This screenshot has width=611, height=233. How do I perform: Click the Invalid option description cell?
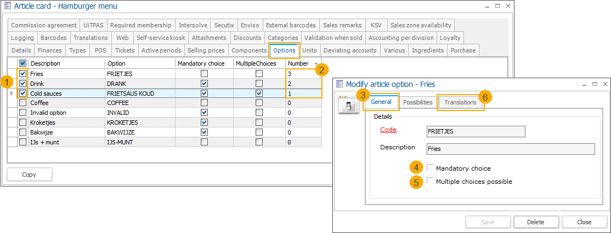click(x=66, y=113)
